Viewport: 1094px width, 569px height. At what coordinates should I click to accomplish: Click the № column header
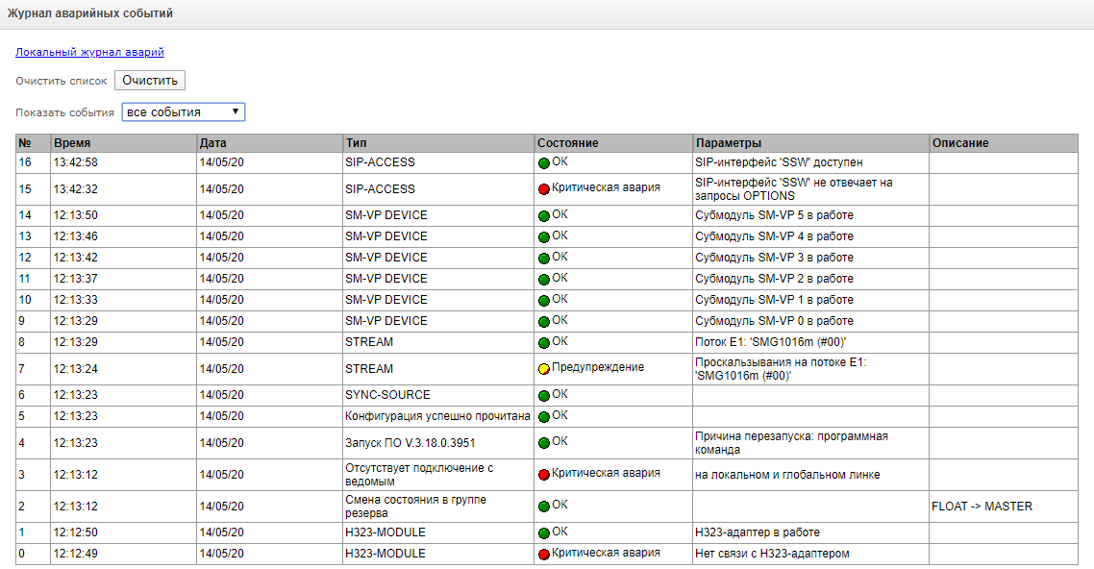tap(34, 143)
